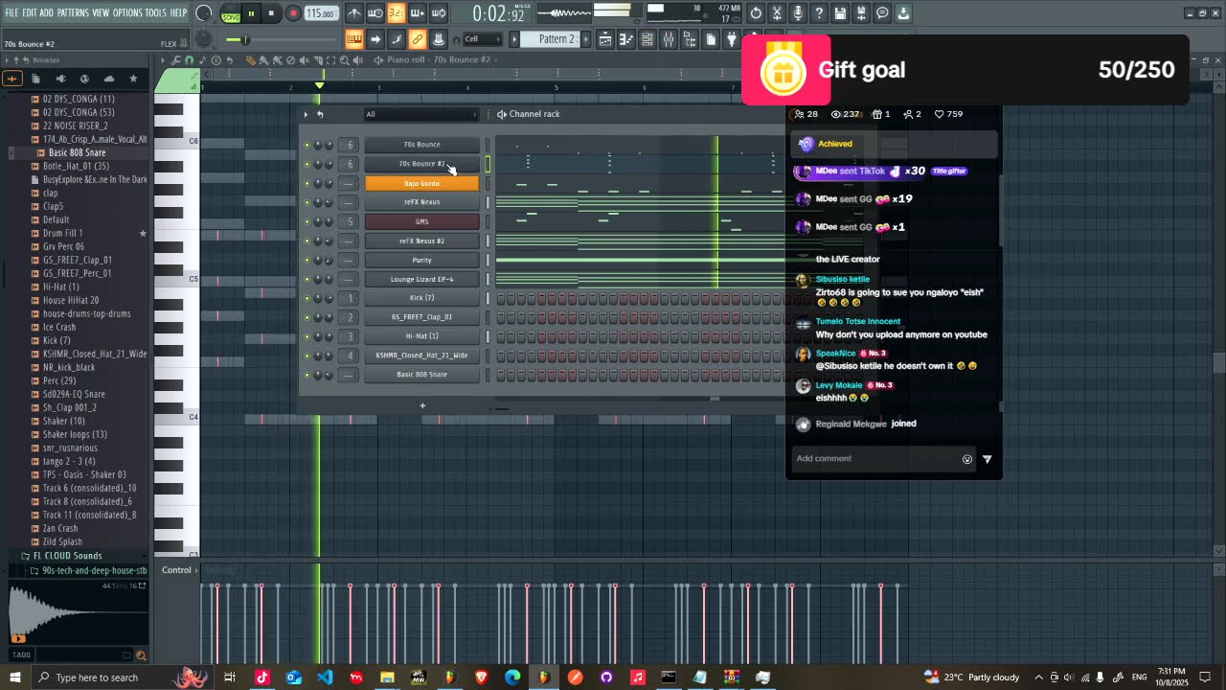Toggle the 3.2.1 countdown before recording

point(396,13)
